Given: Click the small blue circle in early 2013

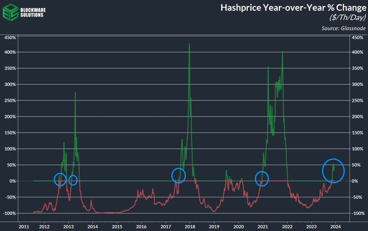Looking at the screenshot, I should coord(73,180).
